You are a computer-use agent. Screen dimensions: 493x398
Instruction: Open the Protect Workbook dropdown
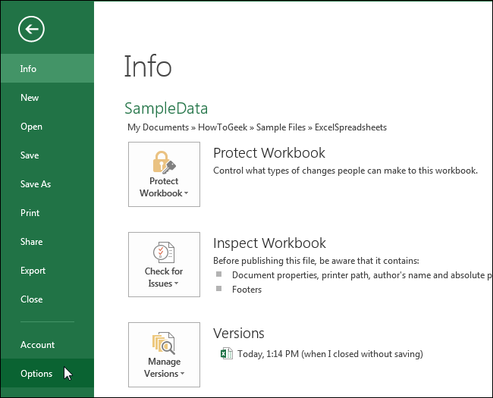164,187
